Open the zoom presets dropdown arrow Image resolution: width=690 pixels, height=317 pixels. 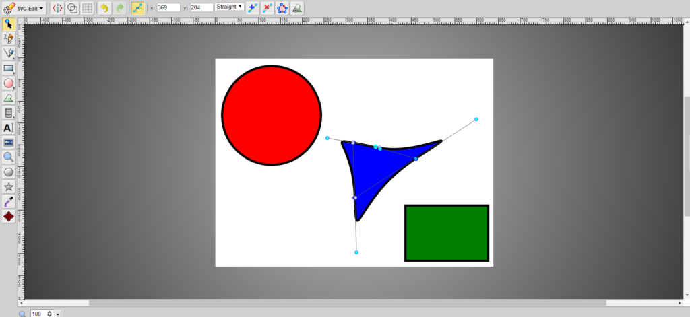(58, 314)
